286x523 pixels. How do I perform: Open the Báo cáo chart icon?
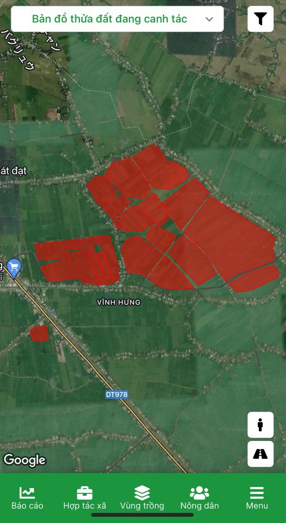[x=27, y=493]
